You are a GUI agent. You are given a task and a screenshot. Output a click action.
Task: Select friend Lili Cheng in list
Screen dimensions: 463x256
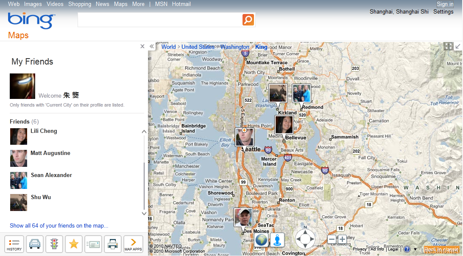point(44,131)
